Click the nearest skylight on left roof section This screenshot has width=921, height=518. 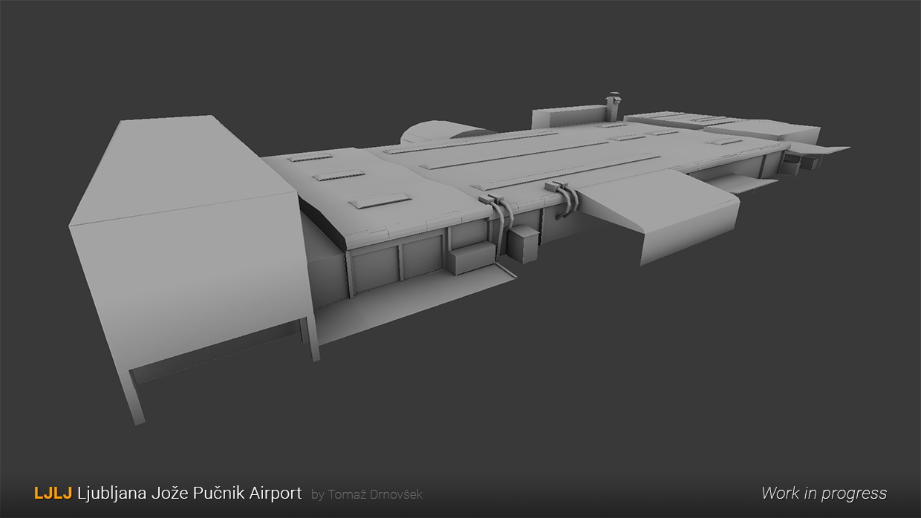click(x=379, y=200)
